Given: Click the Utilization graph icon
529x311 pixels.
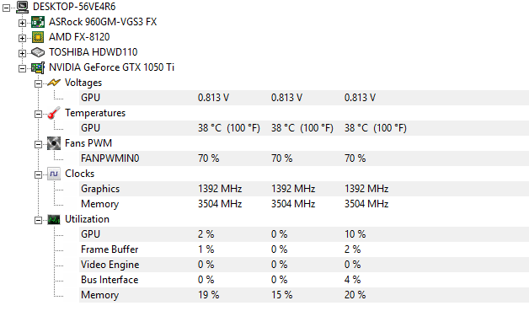Looking at the screenshot, I should [x=54, y=219].
